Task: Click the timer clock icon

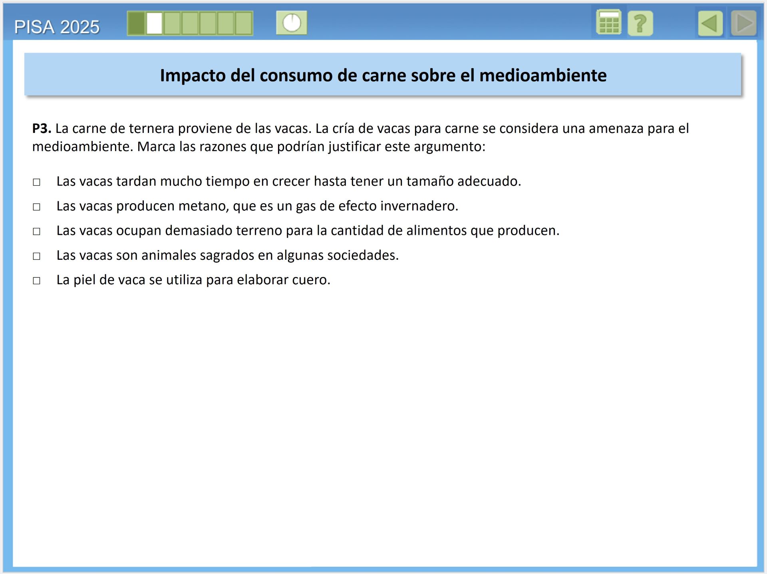Action: click(x=292, y=23)
